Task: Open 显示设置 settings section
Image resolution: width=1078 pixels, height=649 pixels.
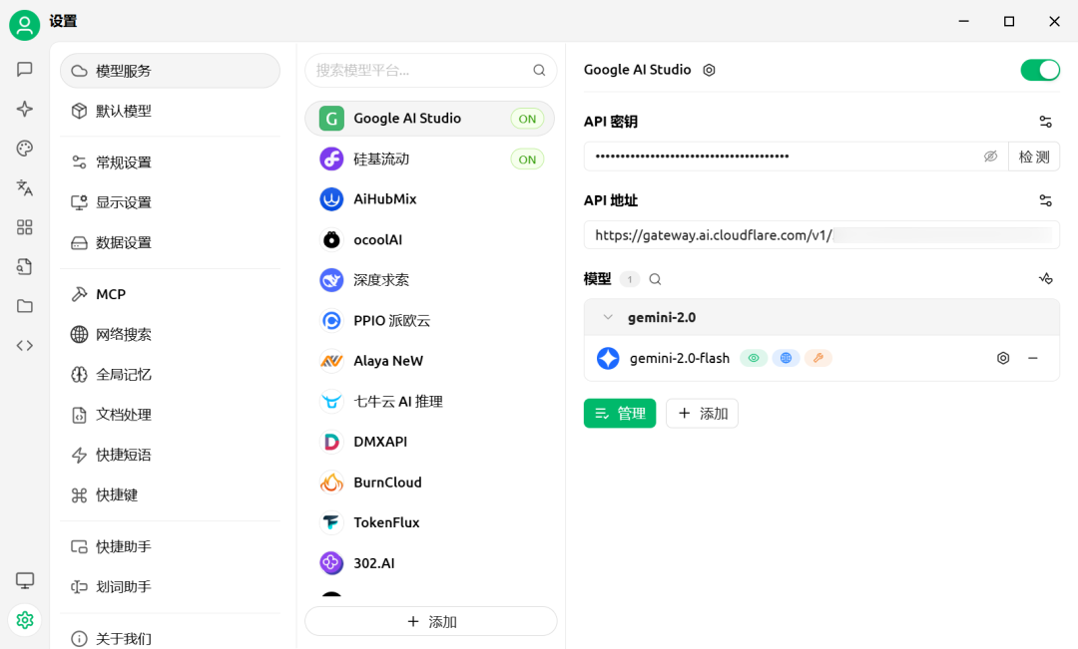Action: click(x=170, y=202)
